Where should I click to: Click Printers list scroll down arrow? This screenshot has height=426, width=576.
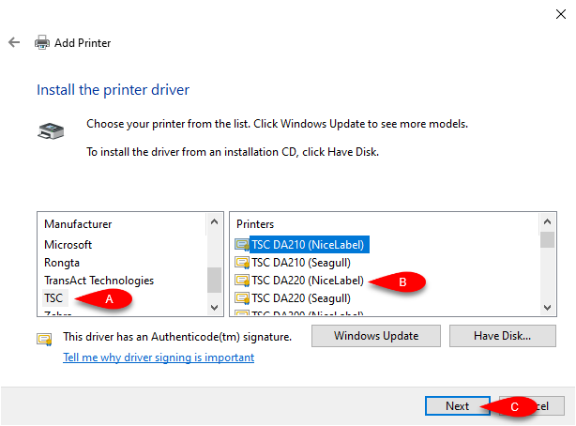click(x=547, y=307)
